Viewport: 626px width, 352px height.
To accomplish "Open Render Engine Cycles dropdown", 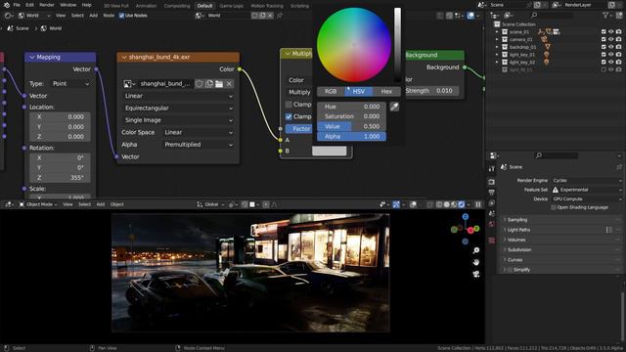I will coord(587,180).
